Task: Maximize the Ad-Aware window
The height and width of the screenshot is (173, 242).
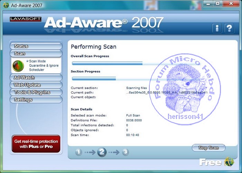Action: 217,4
